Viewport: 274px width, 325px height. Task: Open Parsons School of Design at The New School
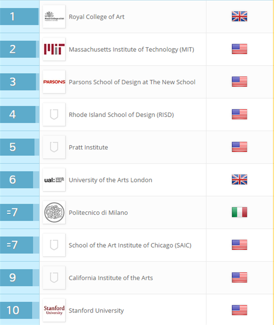tap(132, 82)
